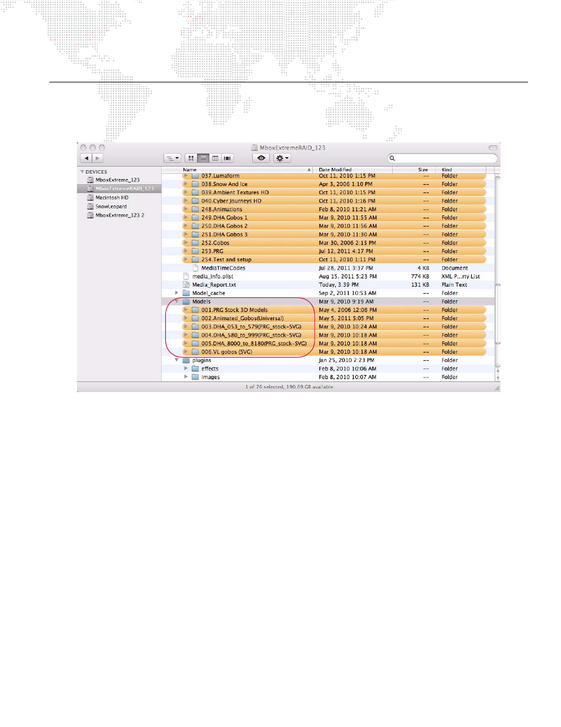The image size is (561, 727).
Task: Click the Model_cache folder icon
Action: tap(186, 293)
